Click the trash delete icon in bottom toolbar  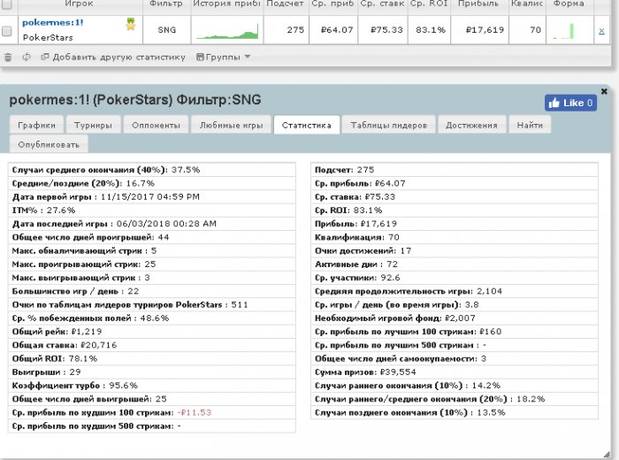8,57
